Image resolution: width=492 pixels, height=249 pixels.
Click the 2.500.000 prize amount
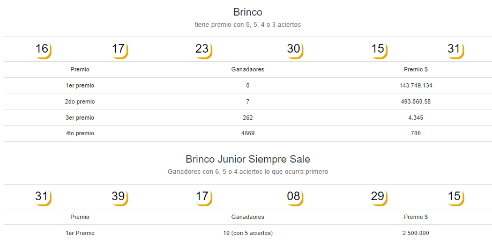point(416,233)
